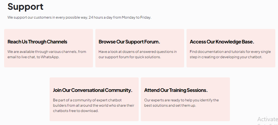The image size is (278, 125).
Task: Open the Reach Us Through Channels card
Action: (x=49, y=48)
